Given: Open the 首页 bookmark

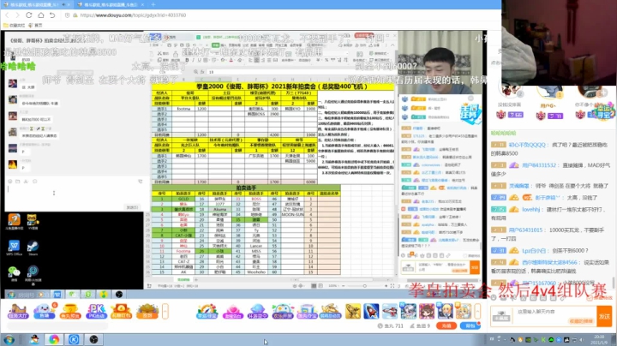Looking at the screenshot, I should 35,25.
